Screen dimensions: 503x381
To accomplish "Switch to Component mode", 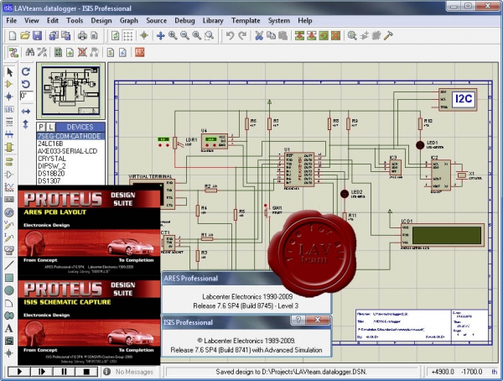I will coord(9,84).
